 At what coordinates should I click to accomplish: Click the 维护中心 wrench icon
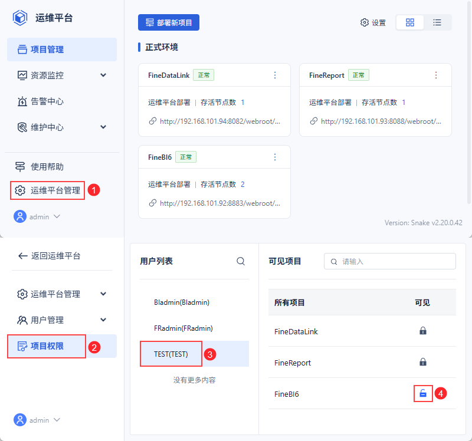22,127
